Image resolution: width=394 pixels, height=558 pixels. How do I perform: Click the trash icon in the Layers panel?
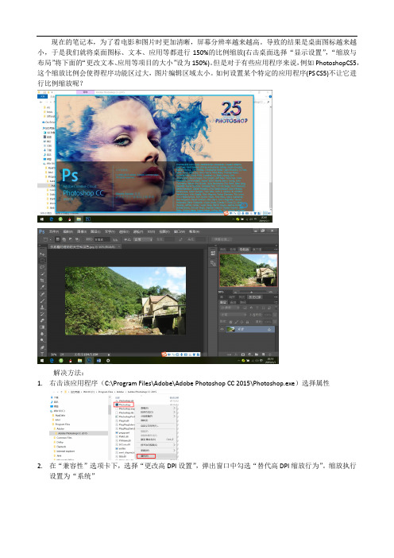pyautogui.click(x=269, y=355)
